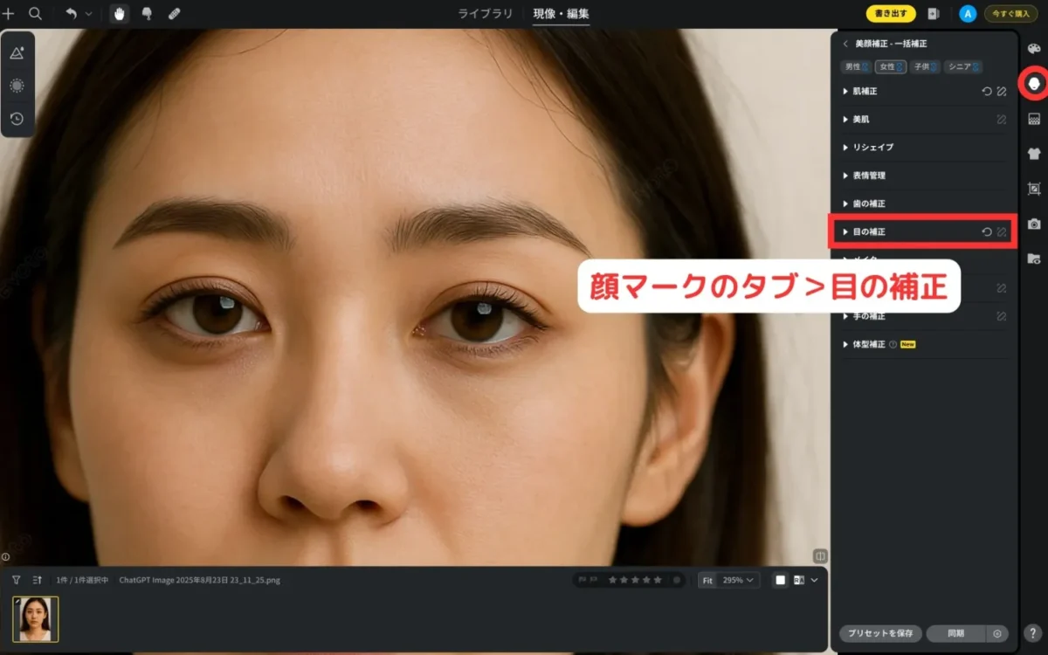This screenshot has width=1048, height=655.
Task: Open the blue A account avatar
Action: tap(967, 14)
